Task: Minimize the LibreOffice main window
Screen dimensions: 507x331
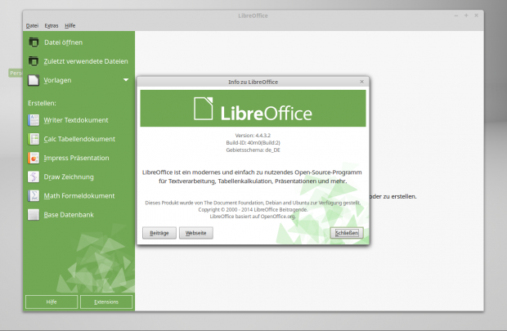Action: (x=456, y=16)
